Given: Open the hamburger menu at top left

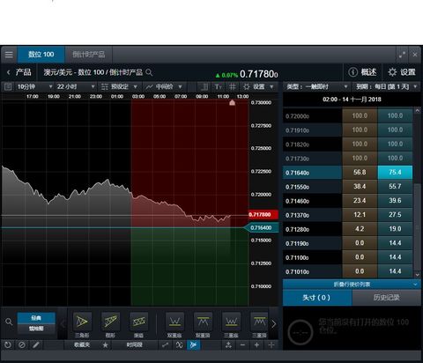Looking at the screenshot, I should [x=9, y=55].
